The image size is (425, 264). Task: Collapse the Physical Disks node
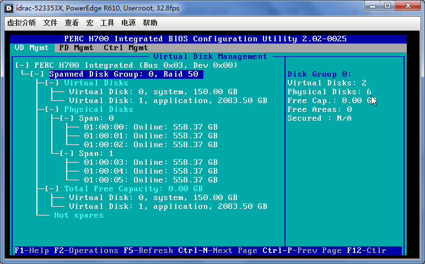52,110
